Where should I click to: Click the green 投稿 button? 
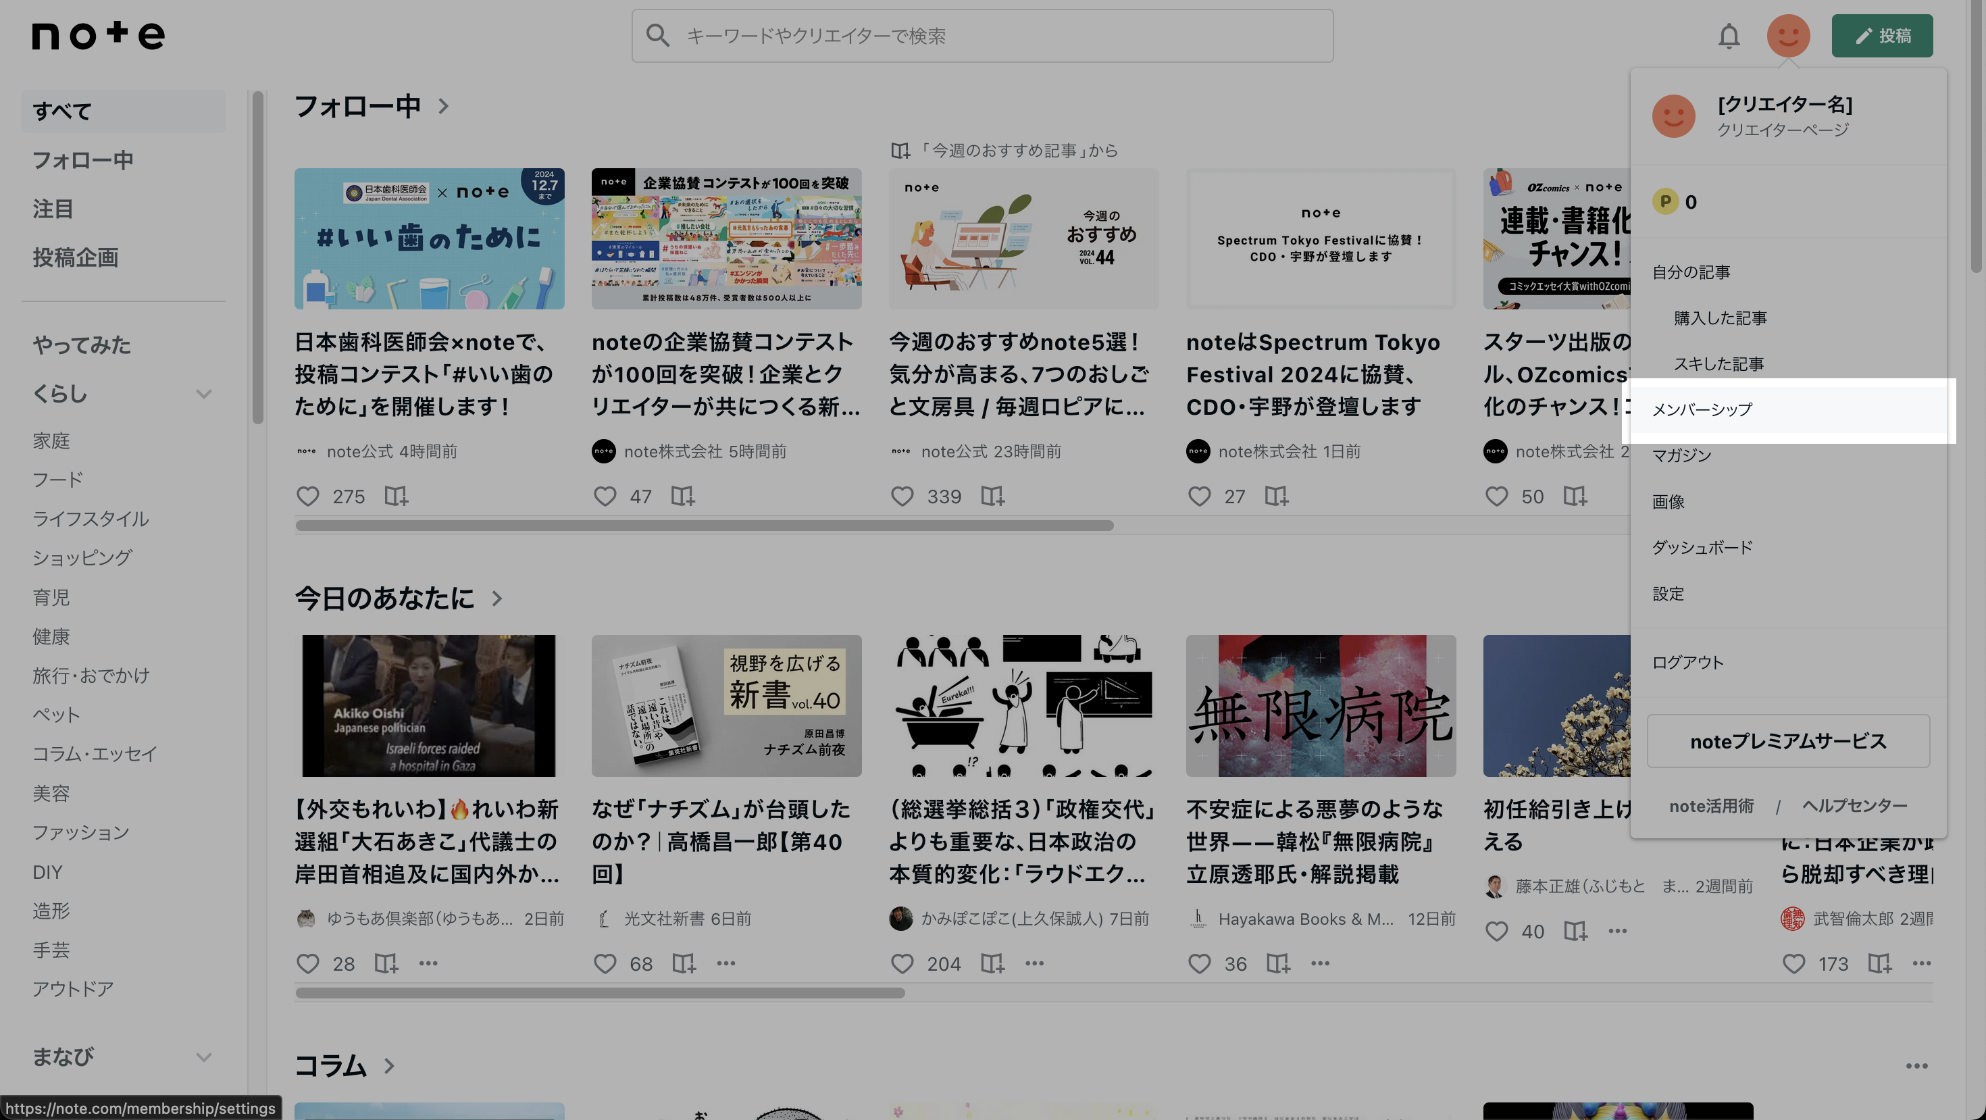pyautogui.click(x=1882, y=35)
